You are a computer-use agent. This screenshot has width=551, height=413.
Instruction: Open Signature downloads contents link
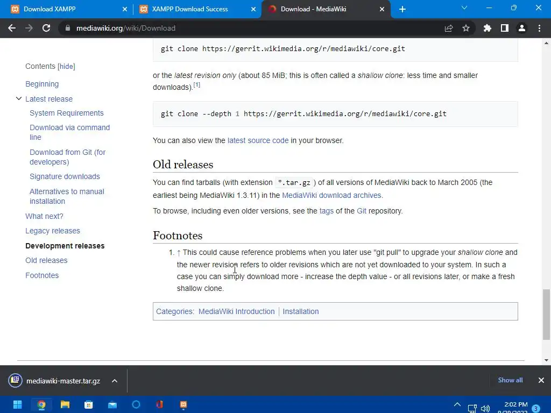[x=65, y=176]
